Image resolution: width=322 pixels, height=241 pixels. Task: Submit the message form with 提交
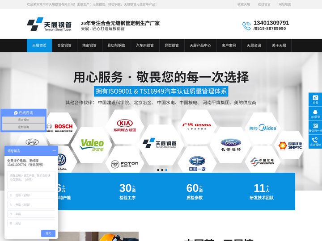tap(48, 233)
